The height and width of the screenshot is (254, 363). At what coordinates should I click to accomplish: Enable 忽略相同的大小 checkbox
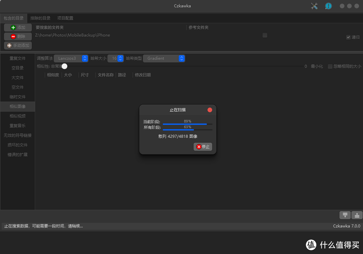[330, 66]
